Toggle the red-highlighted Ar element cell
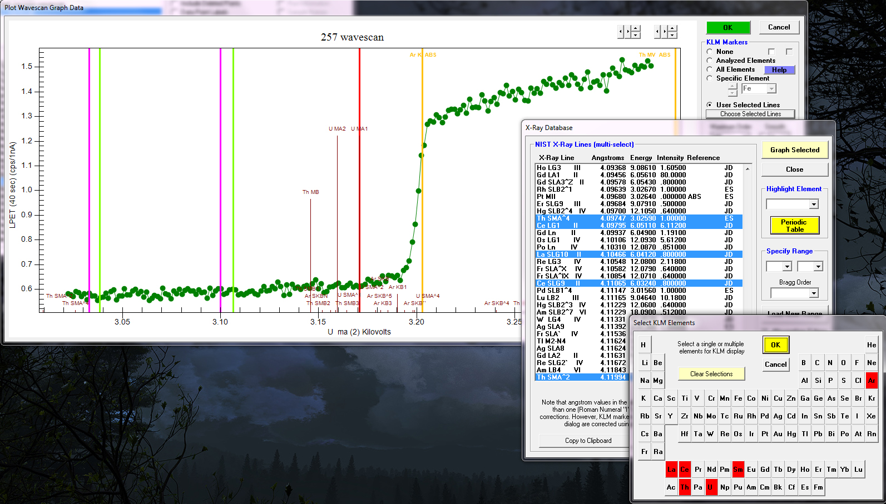 871,381
